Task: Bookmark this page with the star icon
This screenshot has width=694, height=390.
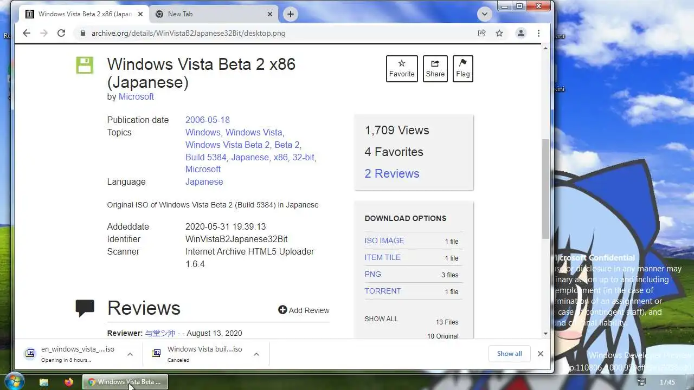Action: 499,33
